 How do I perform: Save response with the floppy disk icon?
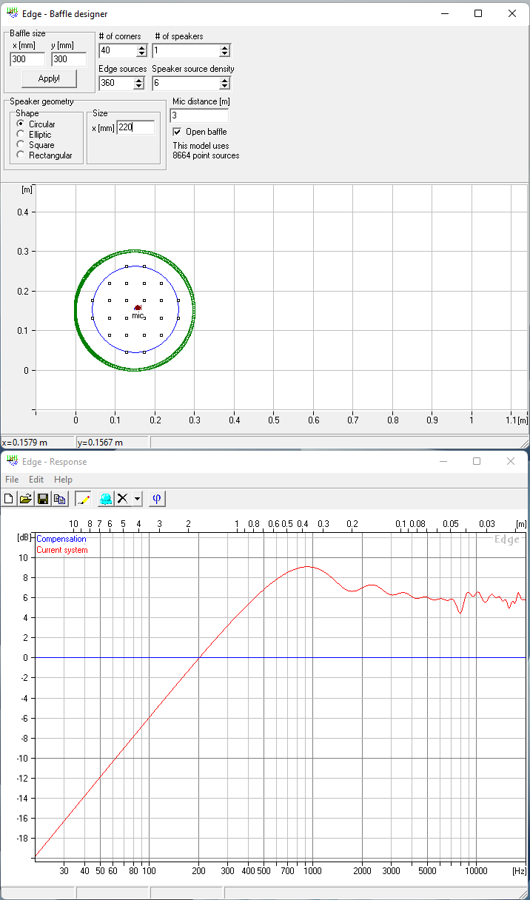coord(43,499)
